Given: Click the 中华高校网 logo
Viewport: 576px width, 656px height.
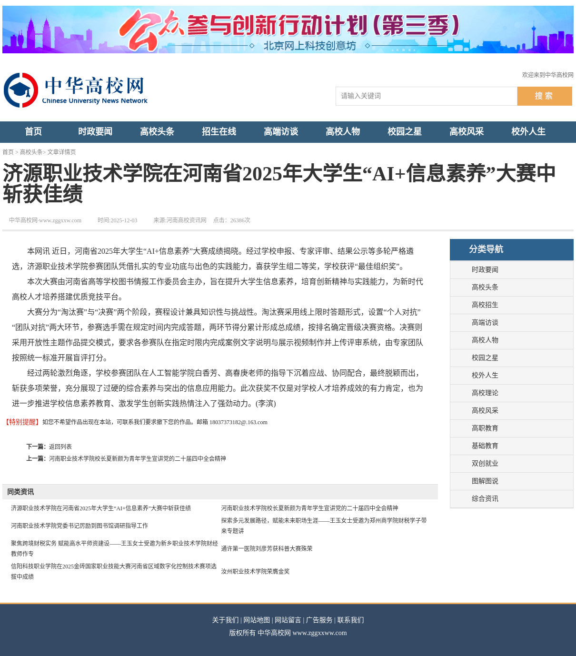Looking at the screenshot, I should point(76,90).
